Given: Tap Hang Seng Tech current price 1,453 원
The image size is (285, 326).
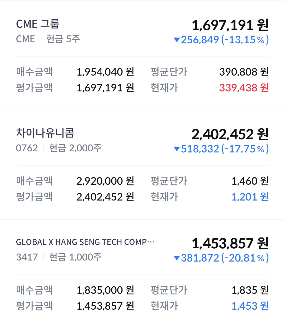Looking at the screenshot, I should pyautogui.click(x=250, y=306).
